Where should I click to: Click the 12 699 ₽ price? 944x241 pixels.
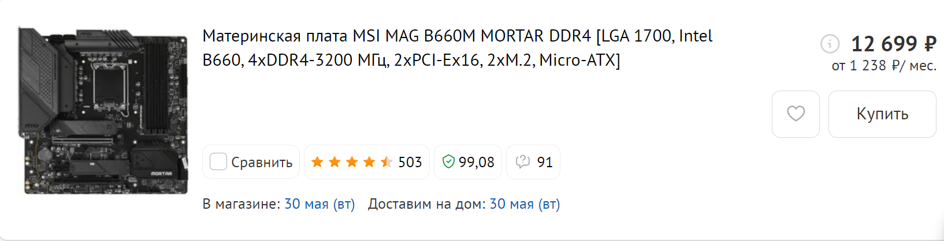(x=893, y=44)
